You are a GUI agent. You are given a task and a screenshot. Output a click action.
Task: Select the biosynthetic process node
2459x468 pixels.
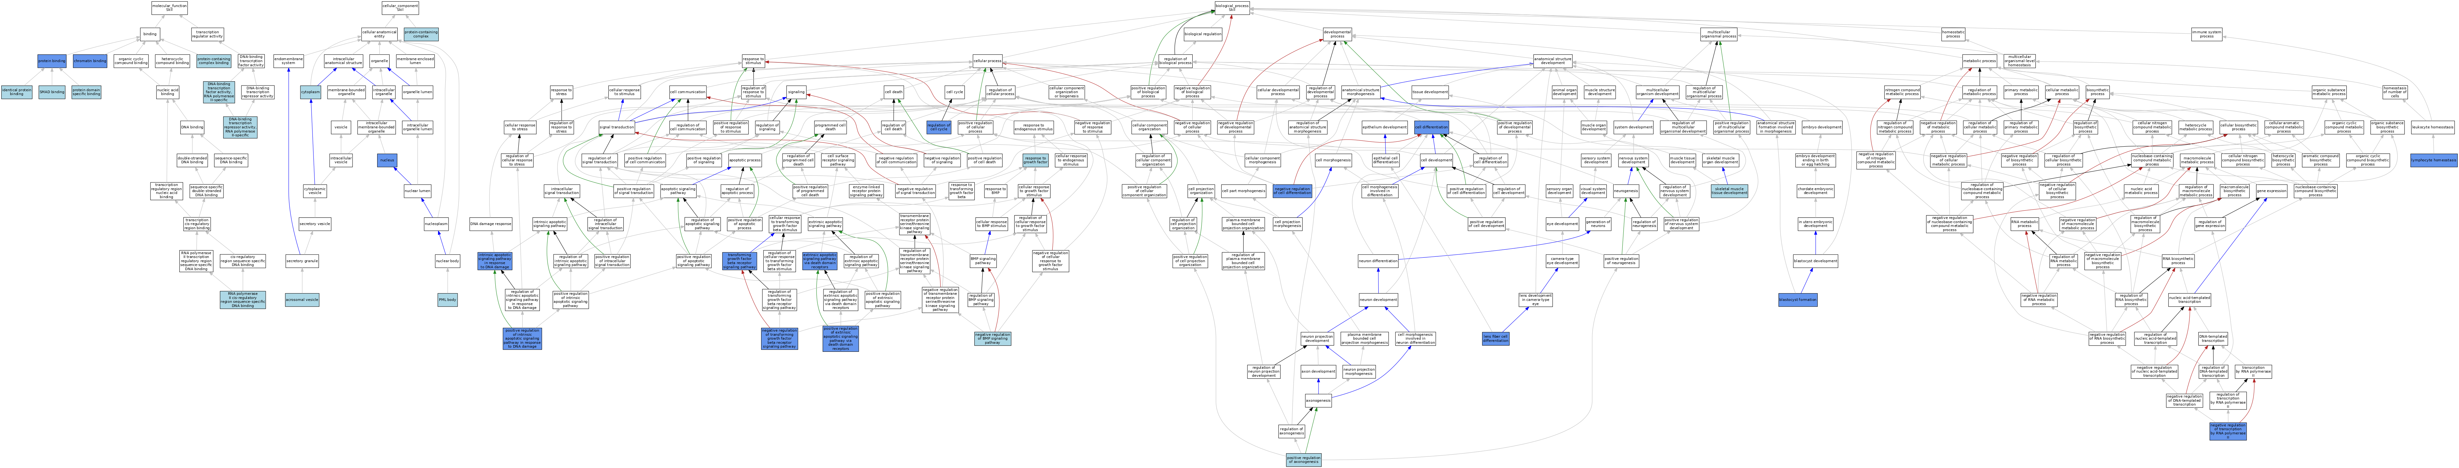(2097, 93)
